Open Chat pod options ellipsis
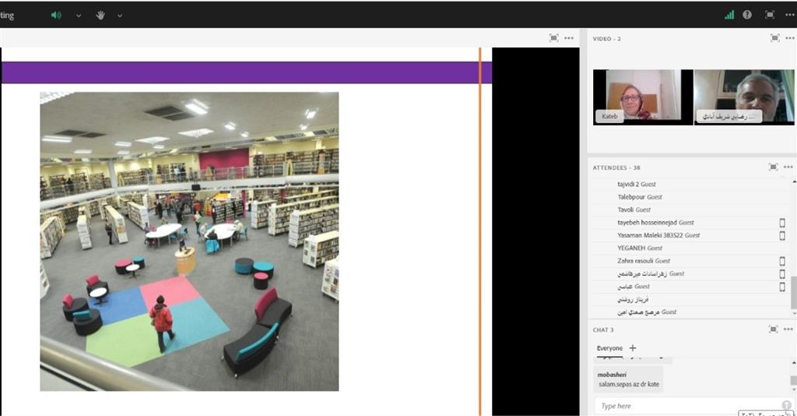 click(788, 329)
